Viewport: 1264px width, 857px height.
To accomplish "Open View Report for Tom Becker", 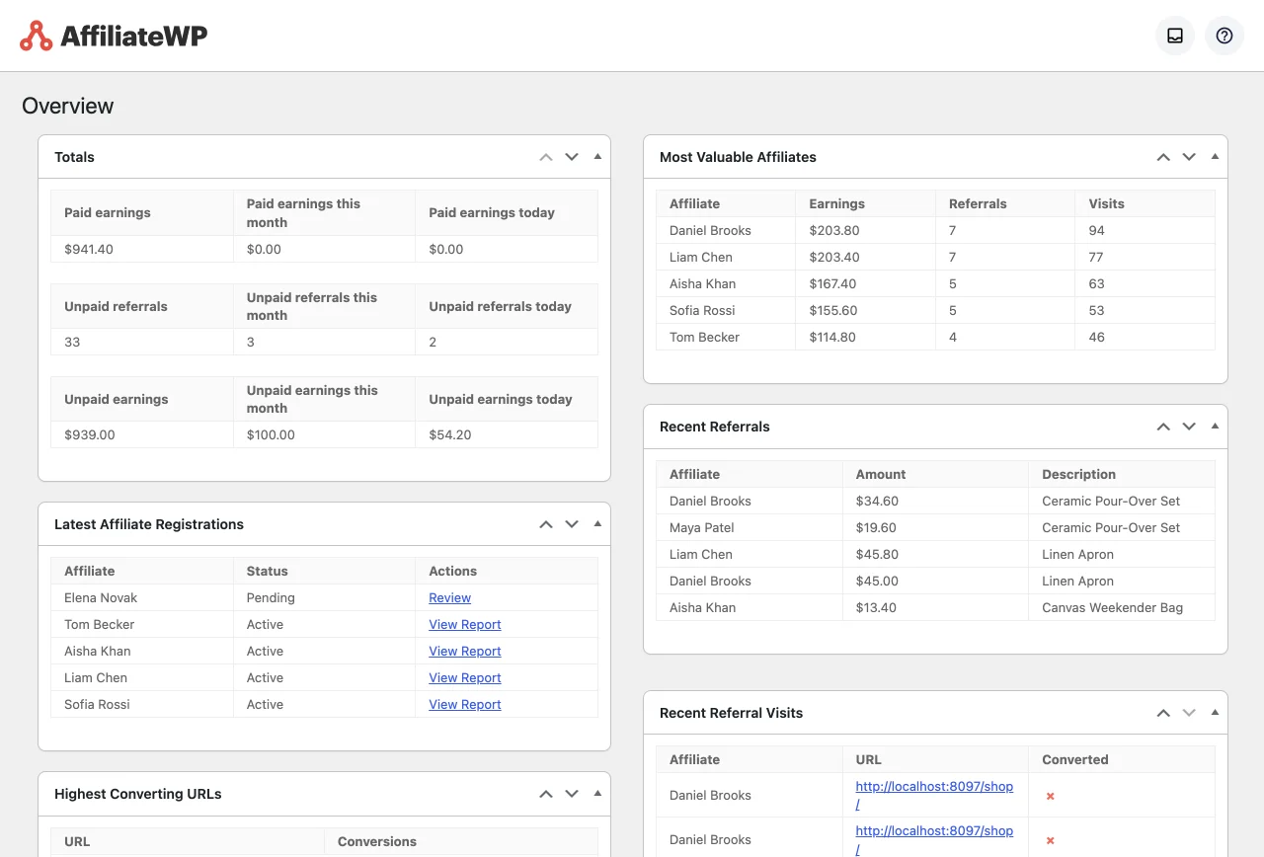I will tap(465, 624).
